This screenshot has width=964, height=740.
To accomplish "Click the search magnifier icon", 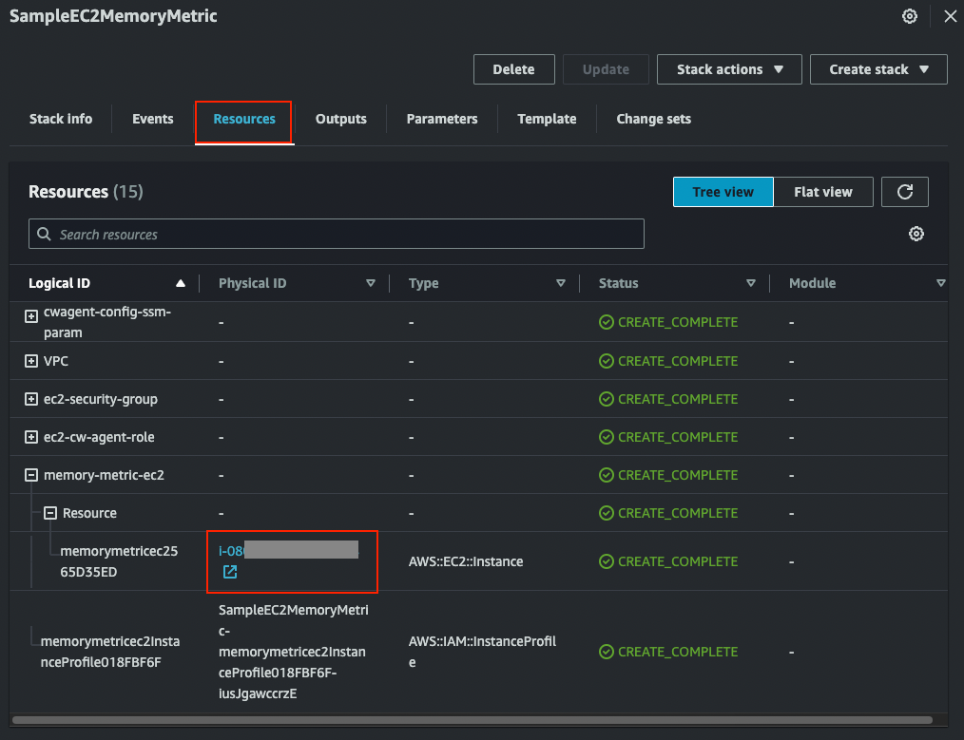I will click(x=44, y=234).
